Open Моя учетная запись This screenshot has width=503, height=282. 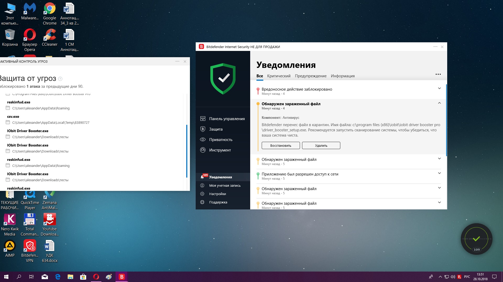[225, 185]
